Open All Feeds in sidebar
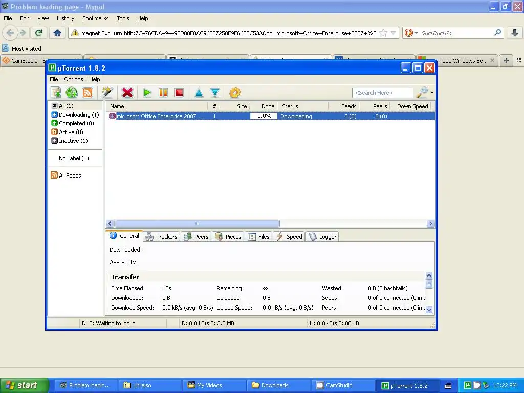The height and width of the screenshot is (393, 524). pos(66,176)
